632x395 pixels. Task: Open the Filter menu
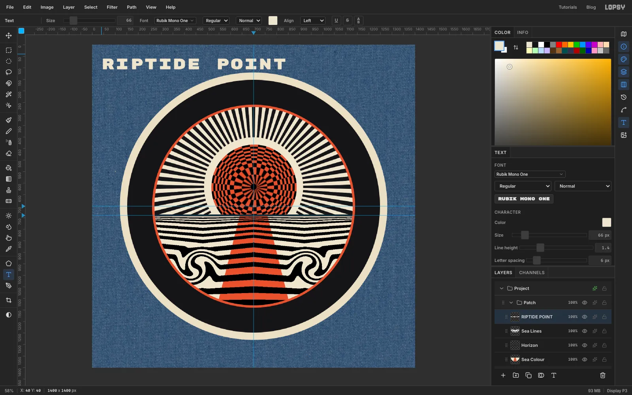coord(112,7)
